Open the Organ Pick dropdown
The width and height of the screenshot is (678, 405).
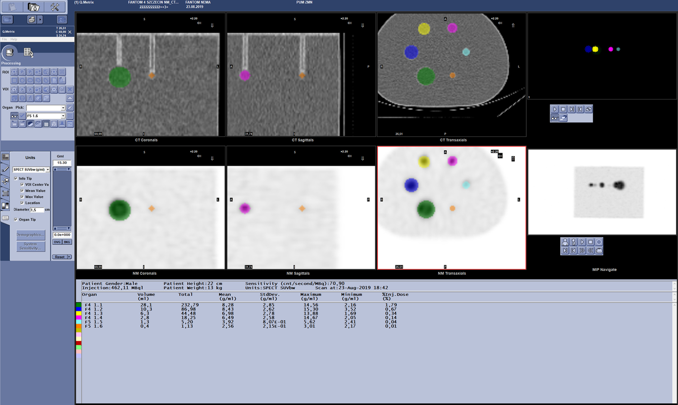[63, 108]
